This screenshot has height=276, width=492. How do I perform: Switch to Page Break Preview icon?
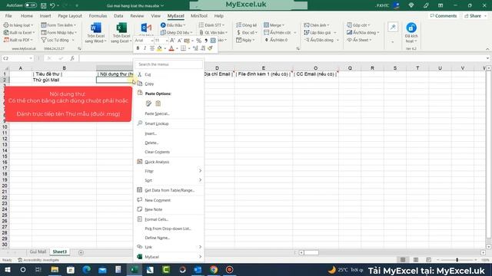[x=428, y=260]
